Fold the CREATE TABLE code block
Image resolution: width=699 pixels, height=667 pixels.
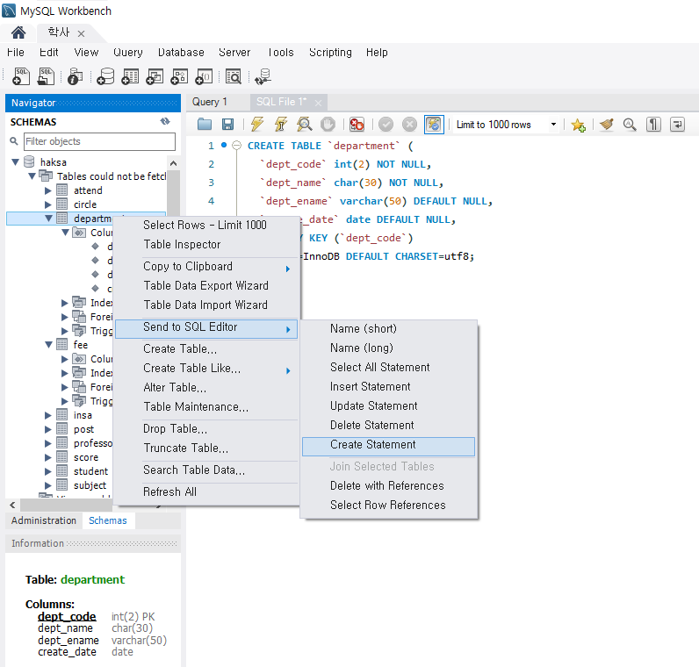(237, 146)
